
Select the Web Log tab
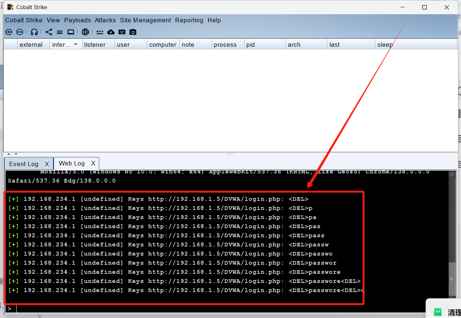(72, 163)
